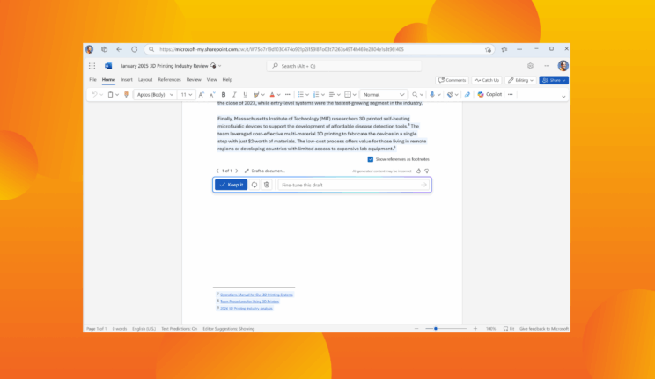
Task: Switch to the References tab
Action: [x=169, y=80]
